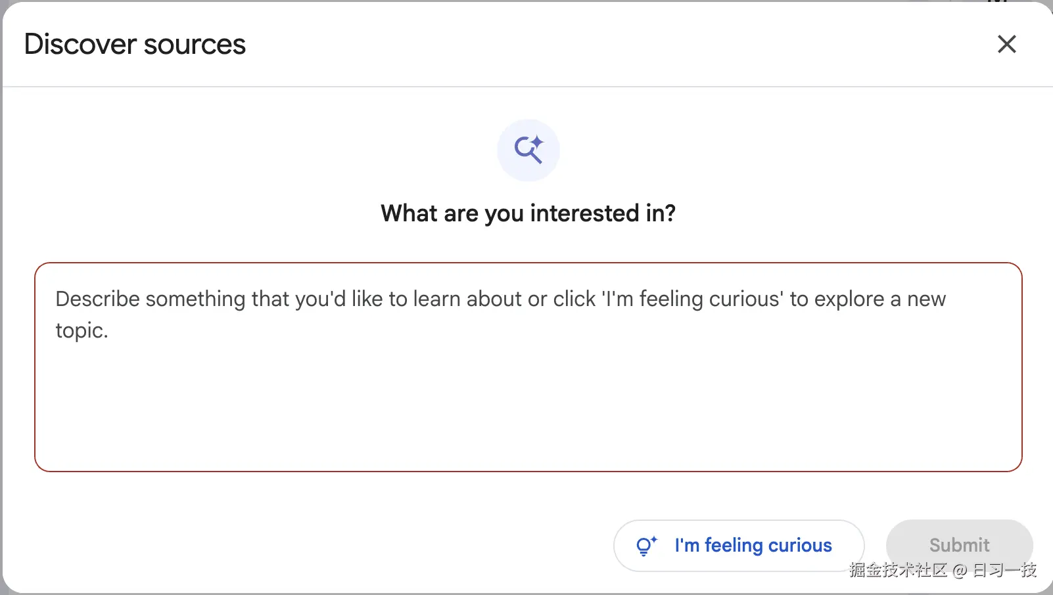Click the Discover sources dialog title
This screenshot has height=595, width=1053.
click(135, 45)
